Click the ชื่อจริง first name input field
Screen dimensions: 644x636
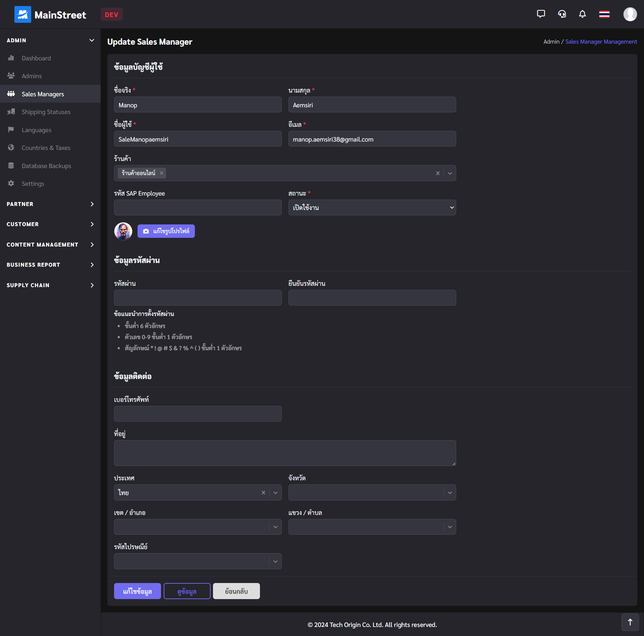pyautogui.click(x=197, y=105)
